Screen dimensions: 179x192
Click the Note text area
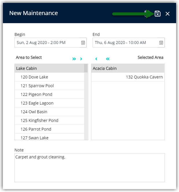click(x=90, y=168)
